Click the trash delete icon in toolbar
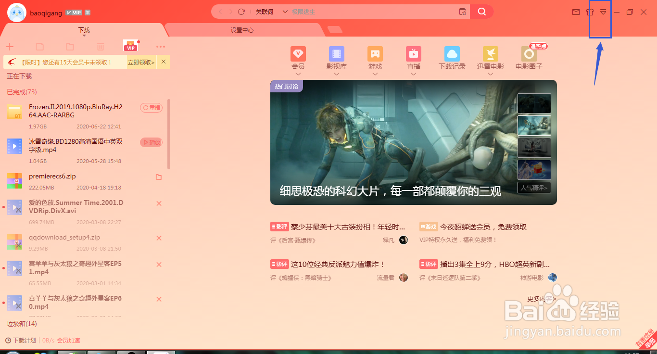This screenshot has height=354, width=657. click(100, 47)
